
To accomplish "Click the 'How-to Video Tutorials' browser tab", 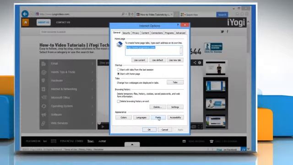I will click(155, 14).
